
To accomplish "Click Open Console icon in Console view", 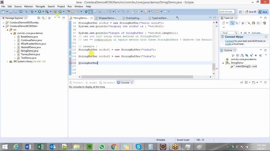I will 254,83.
